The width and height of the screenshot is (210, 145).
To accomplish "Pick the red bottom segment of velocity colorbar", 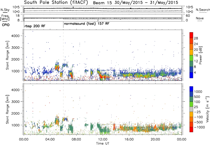I will (x=191, y=130).
